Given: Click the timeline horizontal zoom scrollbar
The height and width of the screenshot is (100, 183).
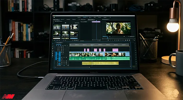Looking at the screenshot, I should (72, 67).
